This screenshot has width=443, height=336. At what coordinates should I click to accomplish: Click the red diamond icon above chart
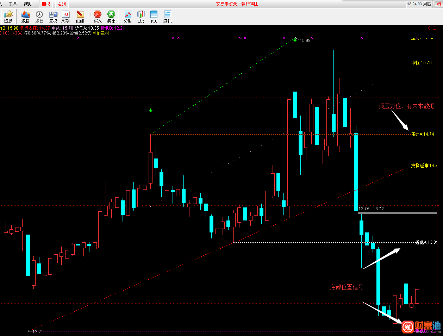[x=430, y=28]
